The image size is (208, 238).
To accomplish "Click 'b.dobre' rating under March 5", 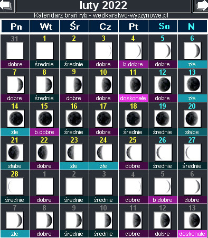I will point(163,200).
